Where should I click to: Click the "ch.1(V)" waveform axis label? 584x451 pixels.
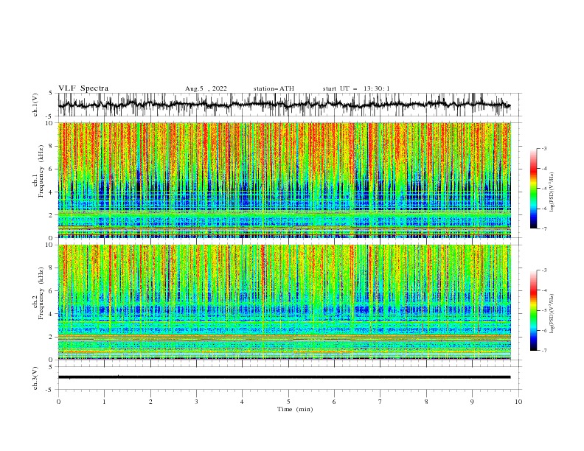pos(35,105)
